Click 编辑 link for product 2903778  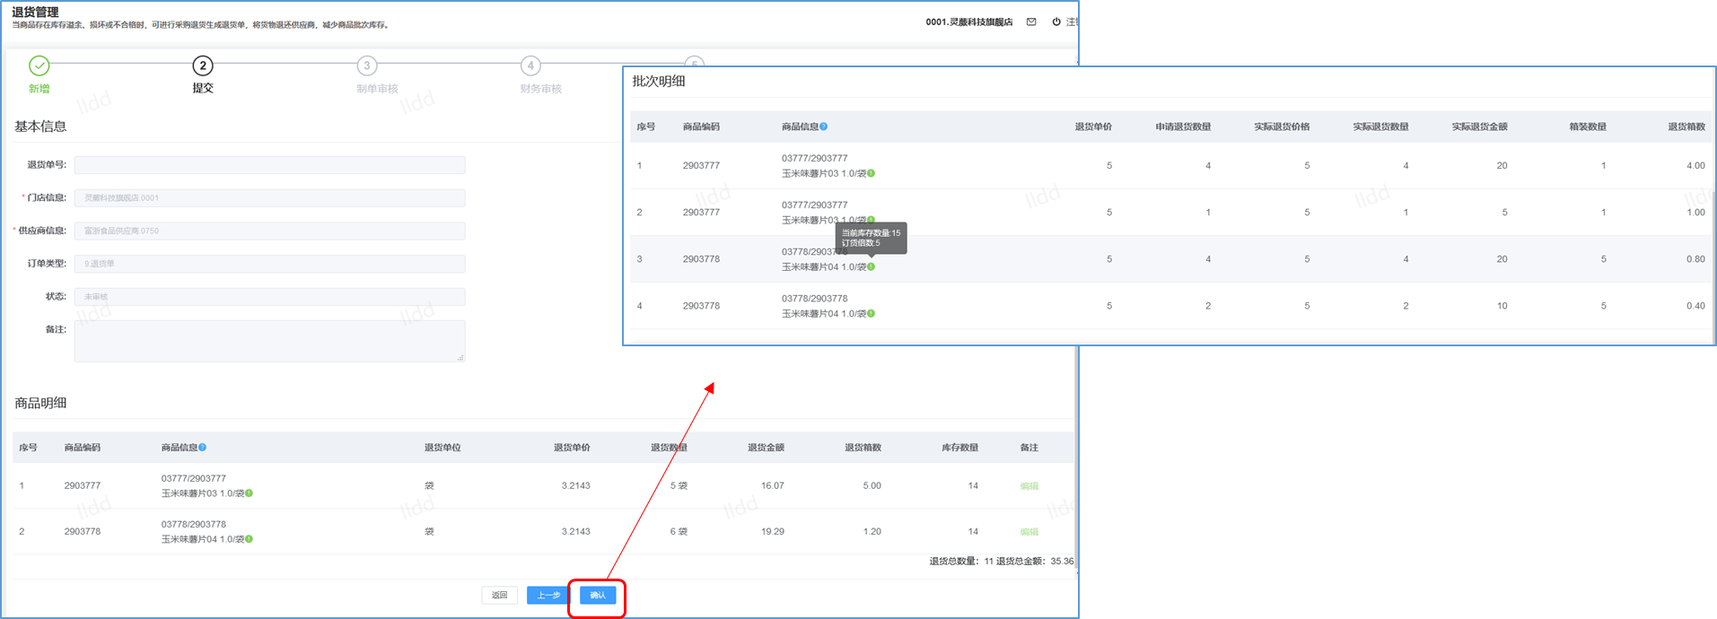(x=1029, y=532)
